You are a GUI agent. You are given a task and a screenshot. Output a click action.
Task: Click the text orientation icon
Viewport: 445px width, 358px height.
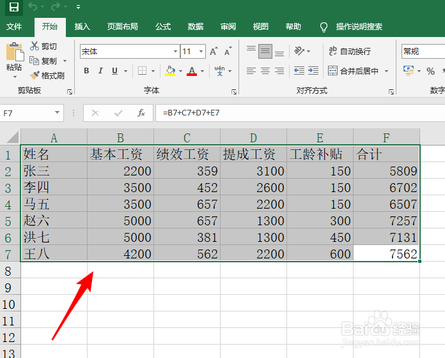point(299,51)
